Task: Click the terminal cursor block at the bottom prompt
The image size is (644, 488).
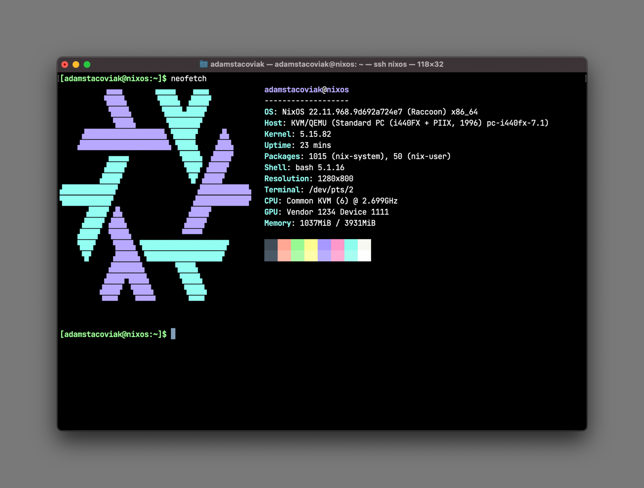Action: click(x=173, y=334)
